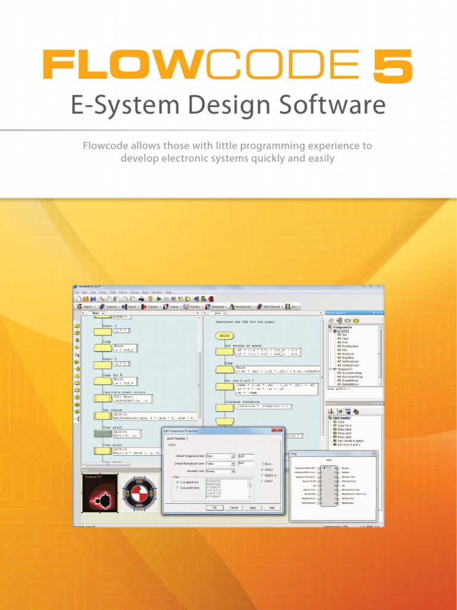This screenshot has height=610, width=457.
Task: Open the Mechatronics component dropdown
Action: [x=243, y=307]
